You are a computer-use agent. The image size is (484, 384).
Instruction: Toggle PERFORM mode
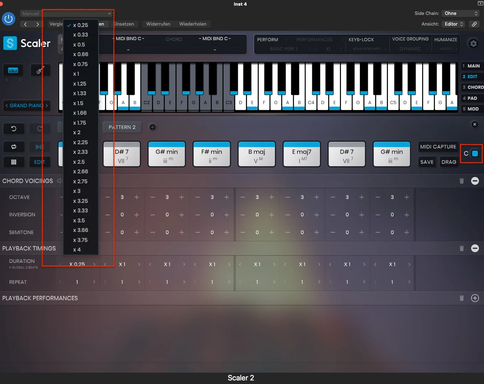(268, 40)
